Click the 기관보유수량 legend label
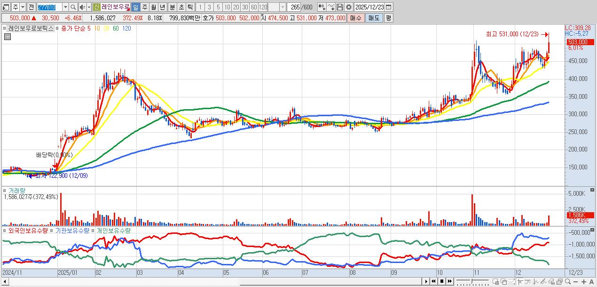 (x=72, y=231)
